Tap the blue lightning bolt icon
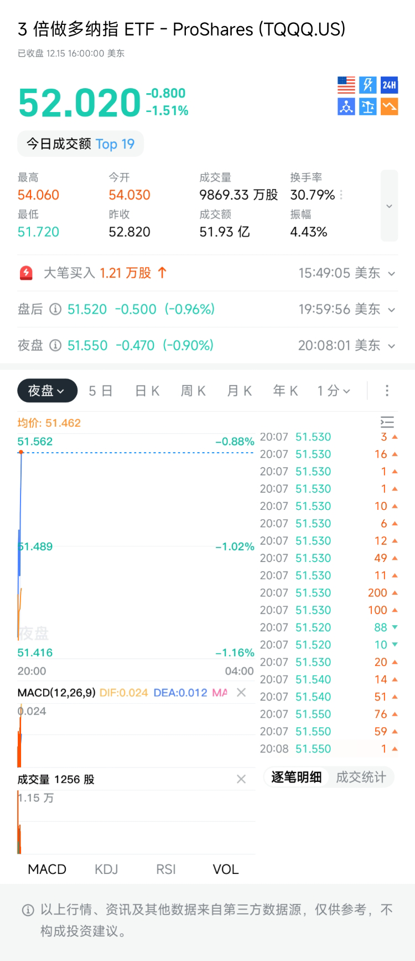Screen dimensions: 415x961 pyautogui.click(x=368, y=85)
